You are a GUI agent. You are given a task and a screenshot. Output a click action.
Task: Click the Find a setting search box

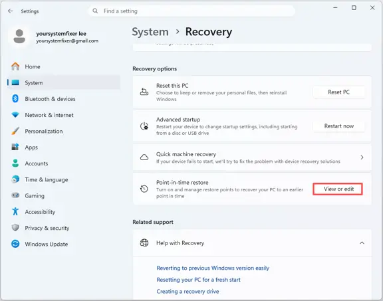[x=191, y=11]
